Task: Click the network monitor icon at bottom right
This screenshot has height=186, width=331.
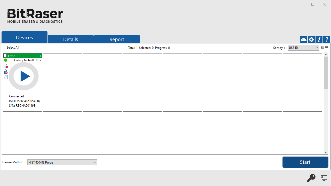Action: coord(324,177)
